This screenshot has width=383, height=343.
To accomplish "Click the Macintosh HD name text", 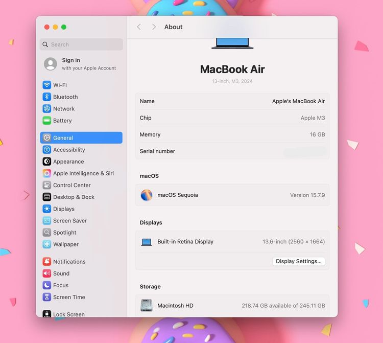I will click(175, 306).
